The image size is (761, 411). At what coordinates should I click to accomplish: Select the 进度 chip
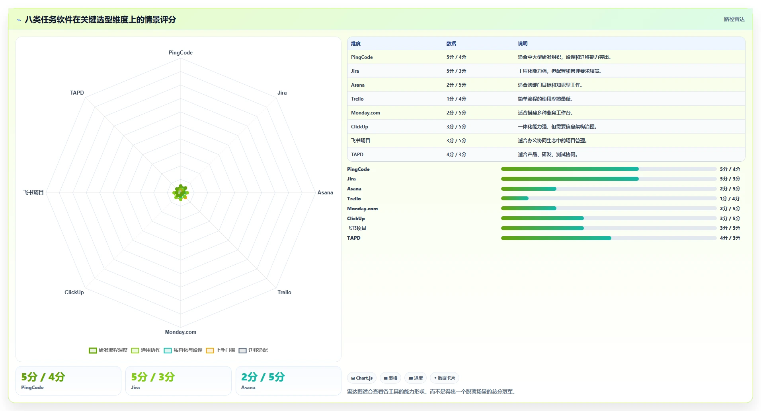coord(416,378)
